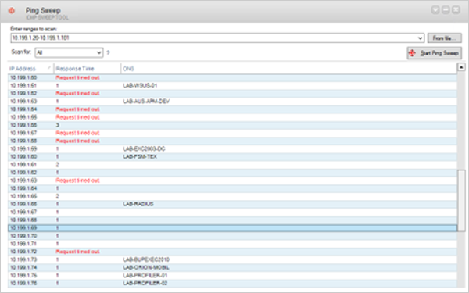This screenshot has height=293, width=469.
Task: Open the scan ranges history dropdown arrow
Action: tap(421, 38)
